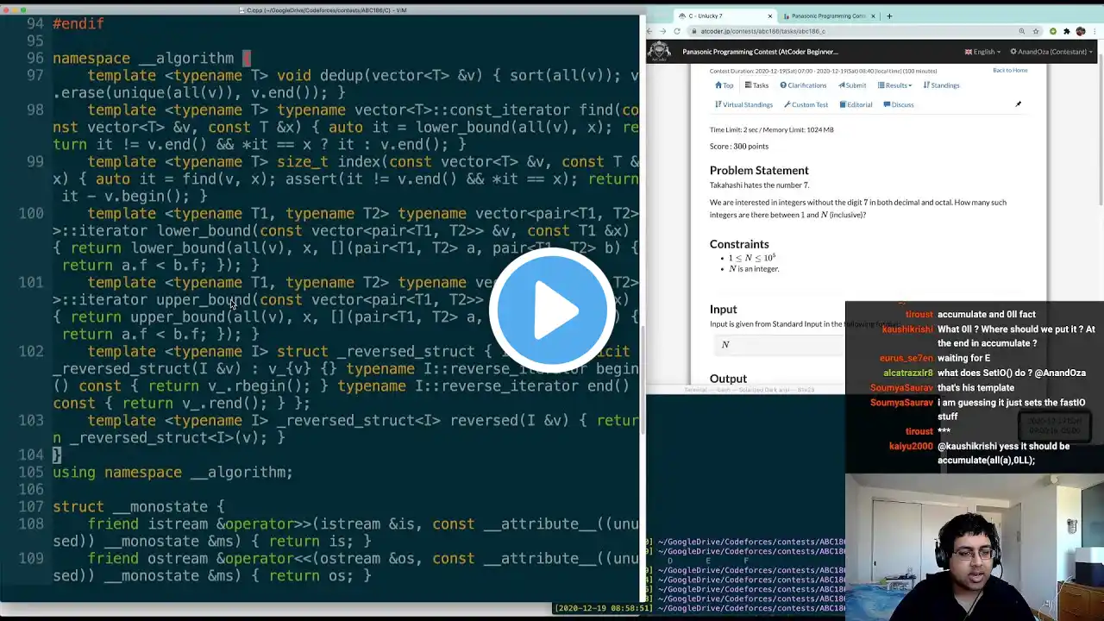
Task: Open the Chrome three-dot menu
Action: (x=1095, y=31)
